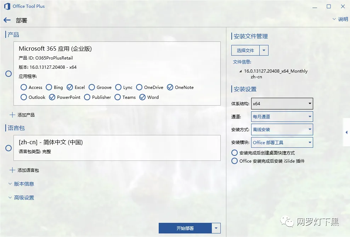Click the plus icon beside 添加语言包
Image resolution: width=350 pixels, height=237 pixels.
pos(12,170)
